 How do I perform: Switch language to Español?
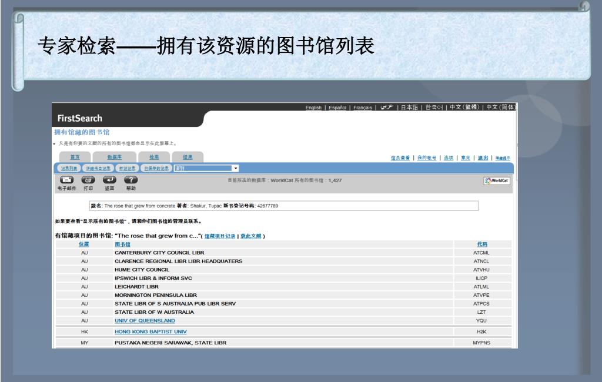(x=337, y=108)
